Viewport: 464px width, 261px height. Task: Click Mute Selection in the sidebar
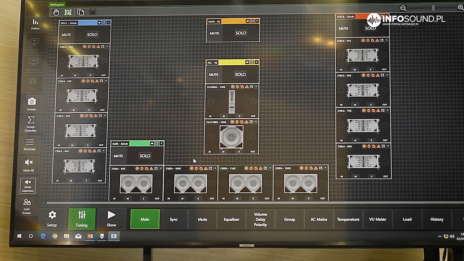pos(28,186)
